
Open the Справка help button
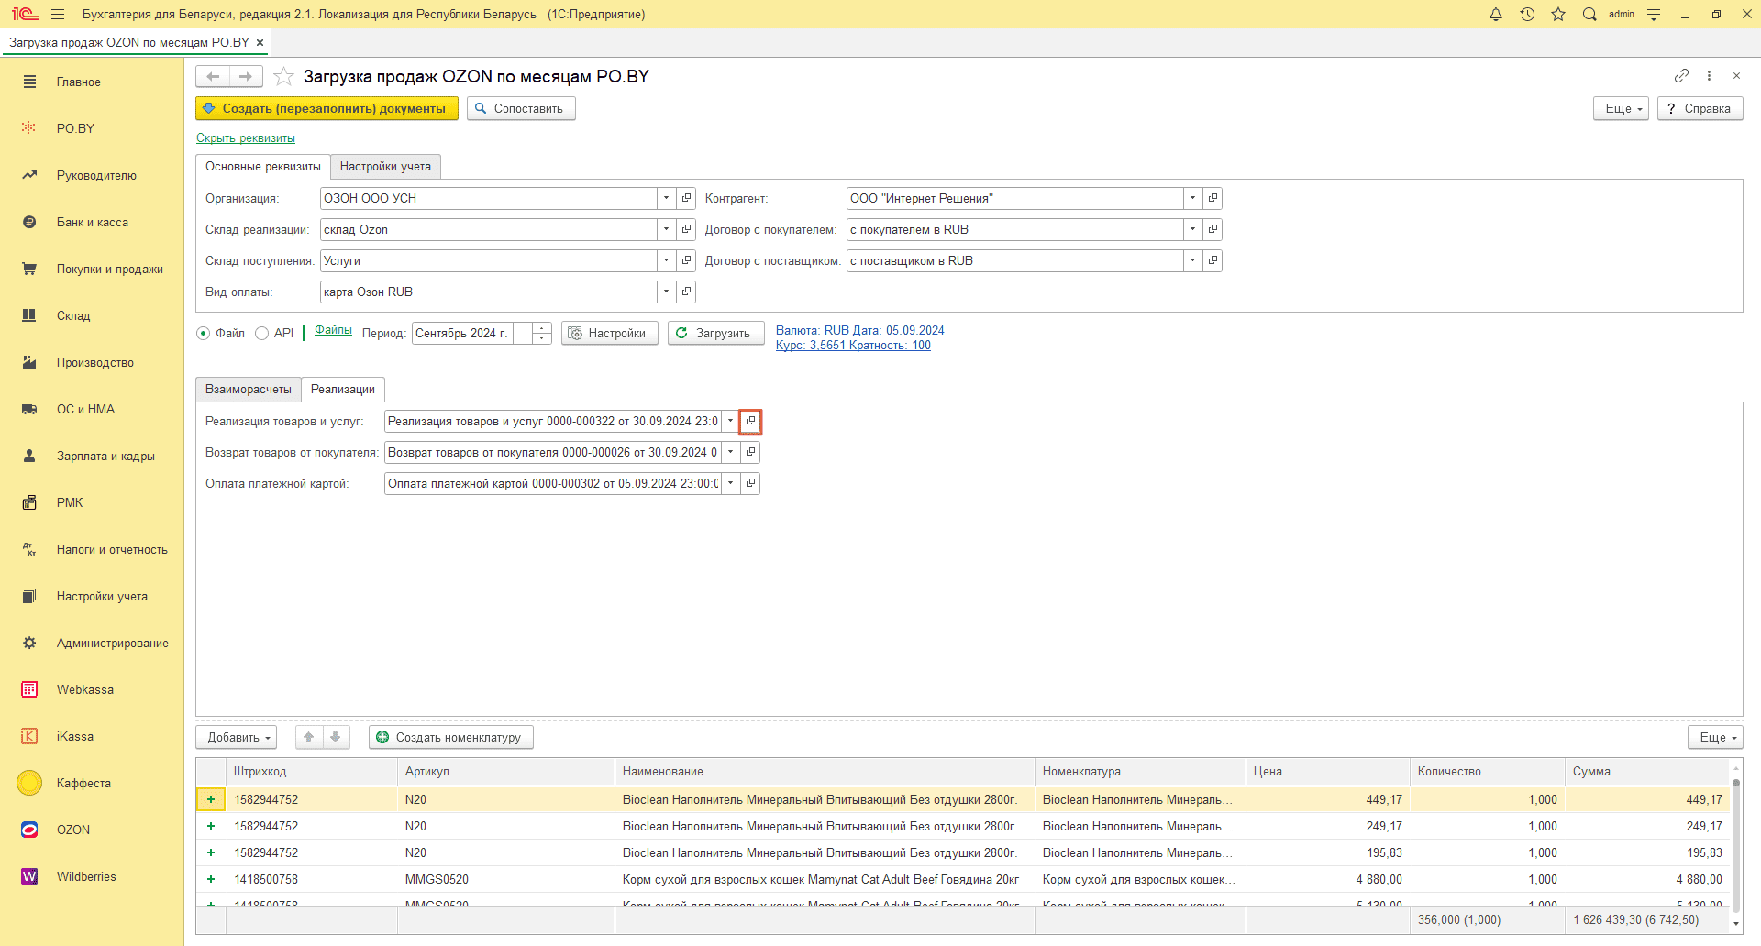tap(1700, 108)
